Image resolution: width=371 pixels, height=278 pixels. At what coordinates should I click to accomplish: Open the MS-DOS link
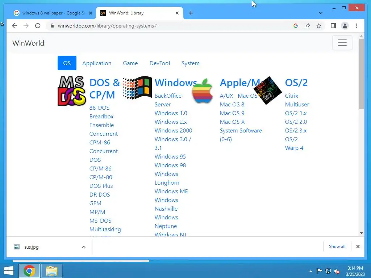tap(100, 220)
